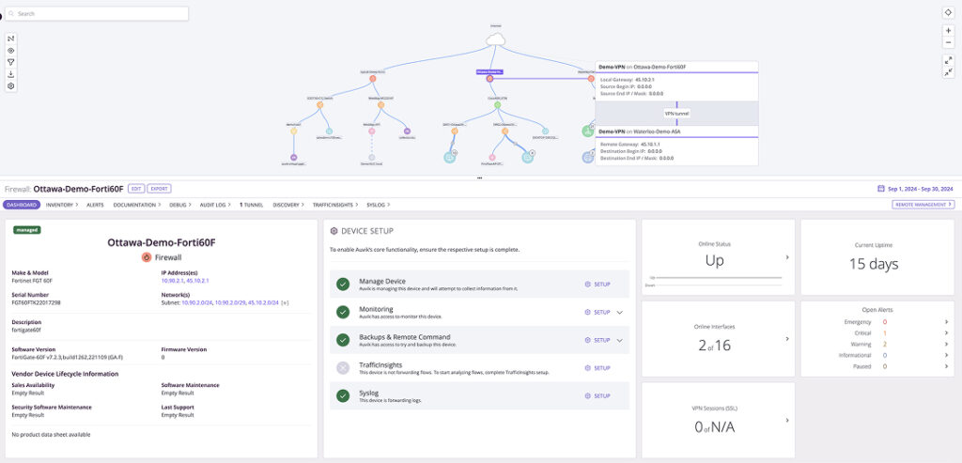Open the TrafficInsights tab
962x463 pixels.
[x=335, y=205]
